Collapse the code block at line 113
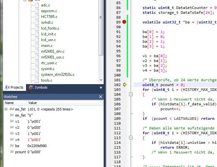The height and width of the screenshot is (167, 217). [131, 138]
